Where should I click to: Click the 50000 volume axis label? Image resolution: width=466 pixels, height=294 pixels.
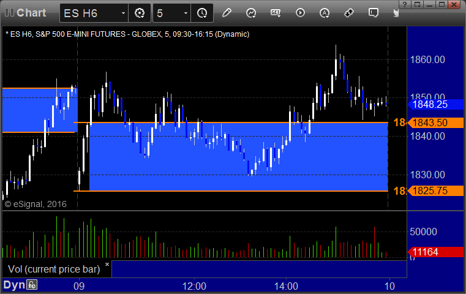423,232
